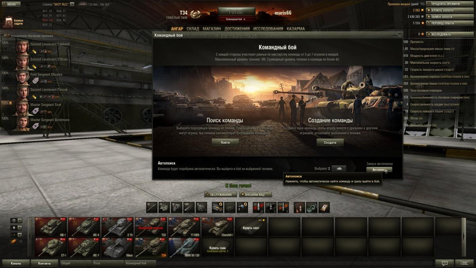Select the ИС-7 tank

(84, 247)
